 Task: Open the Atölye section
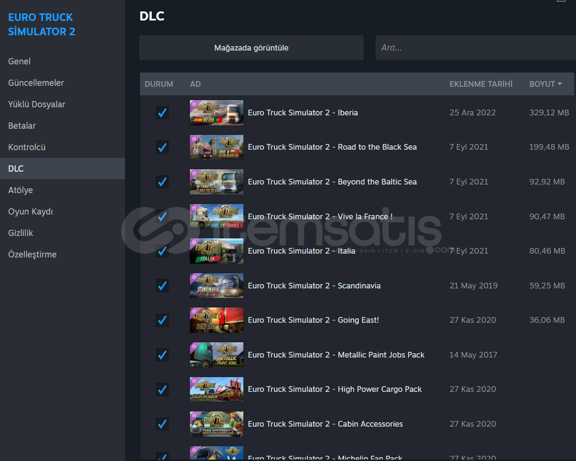pos(63,190)
